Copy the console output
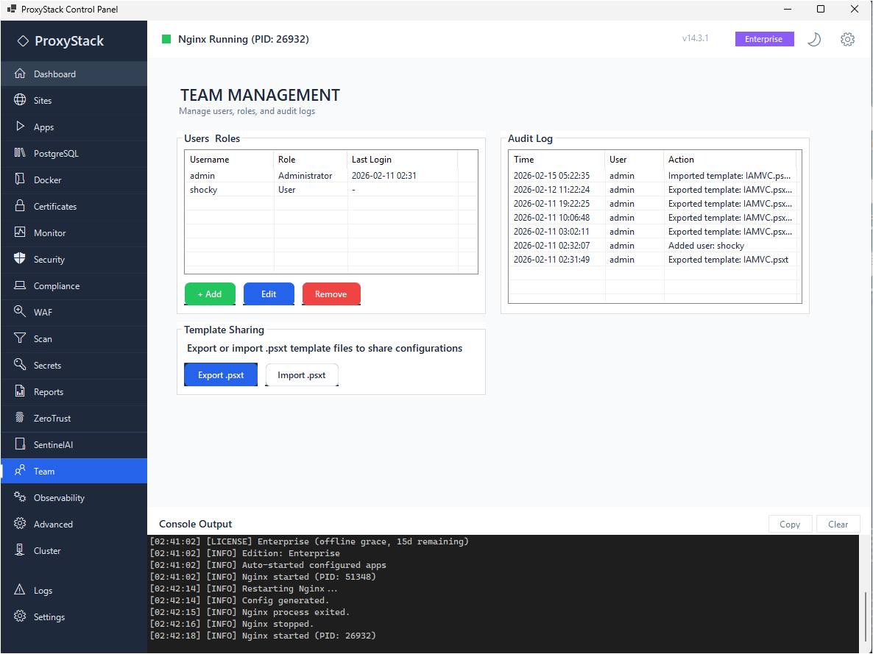The width and height of the screenshot is (873, 654). [790, 524]
